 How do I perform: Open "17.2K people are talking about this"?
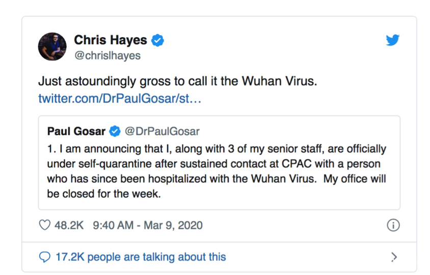pyautogui.click(x=141, y=257)
